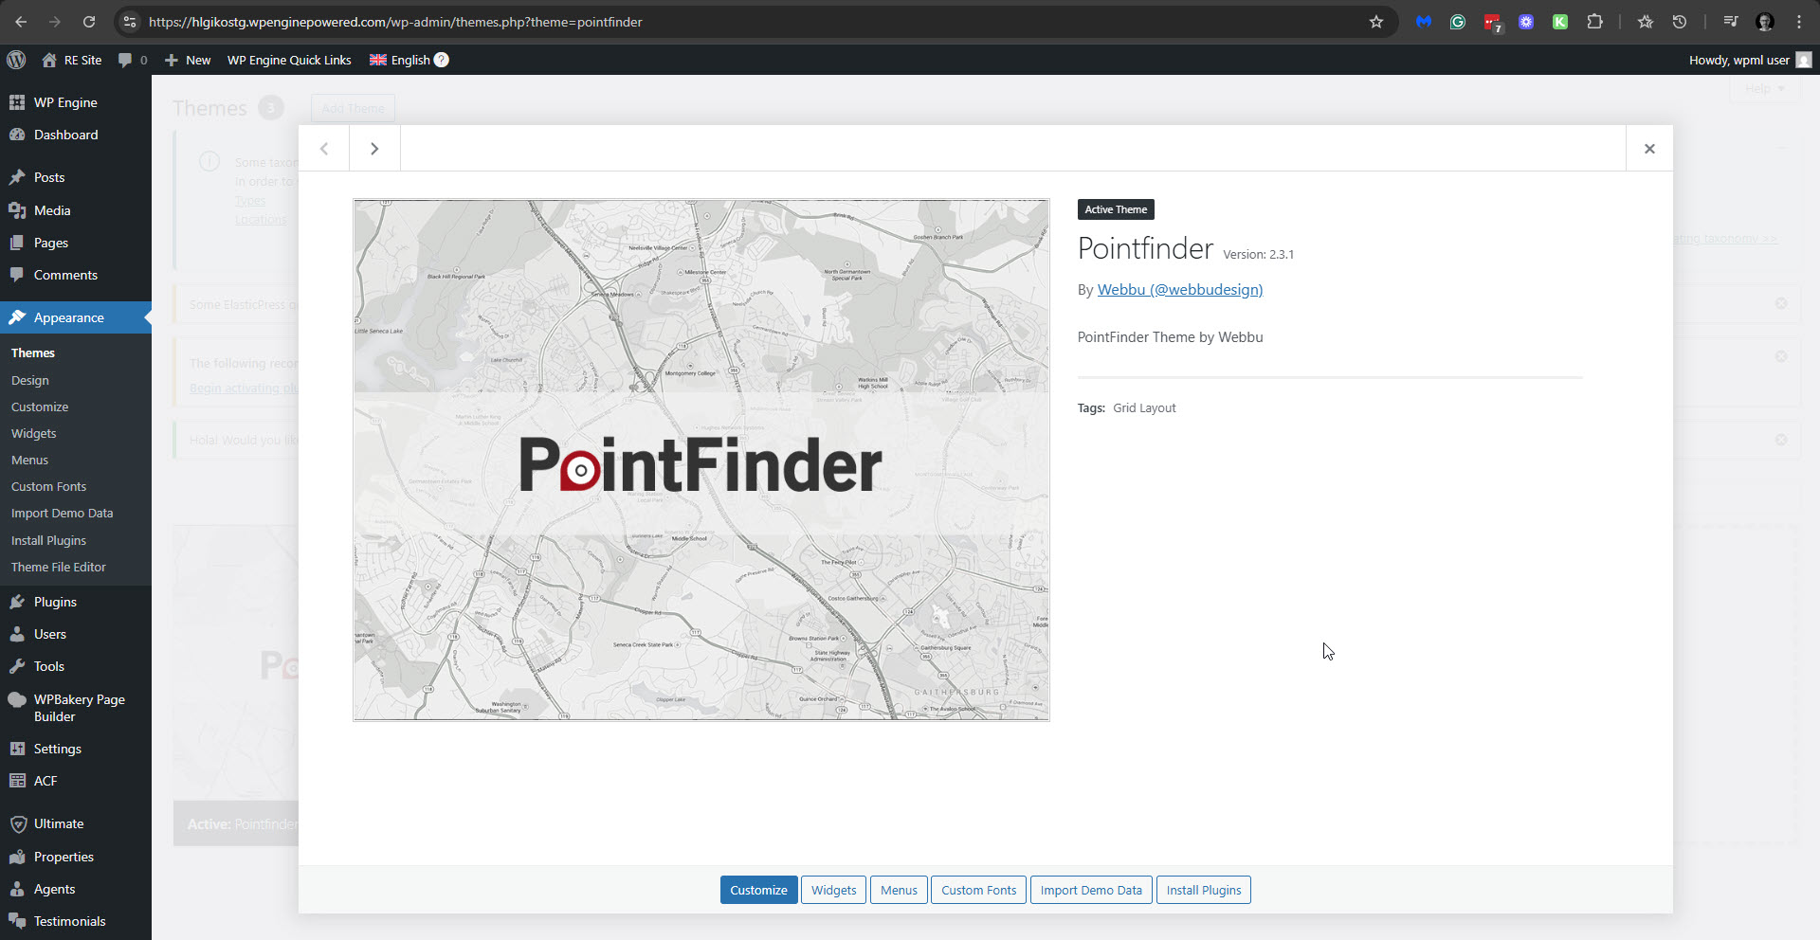
Task: Open the comments bubble icon in admin bar
Action: [x=125, y=60]
